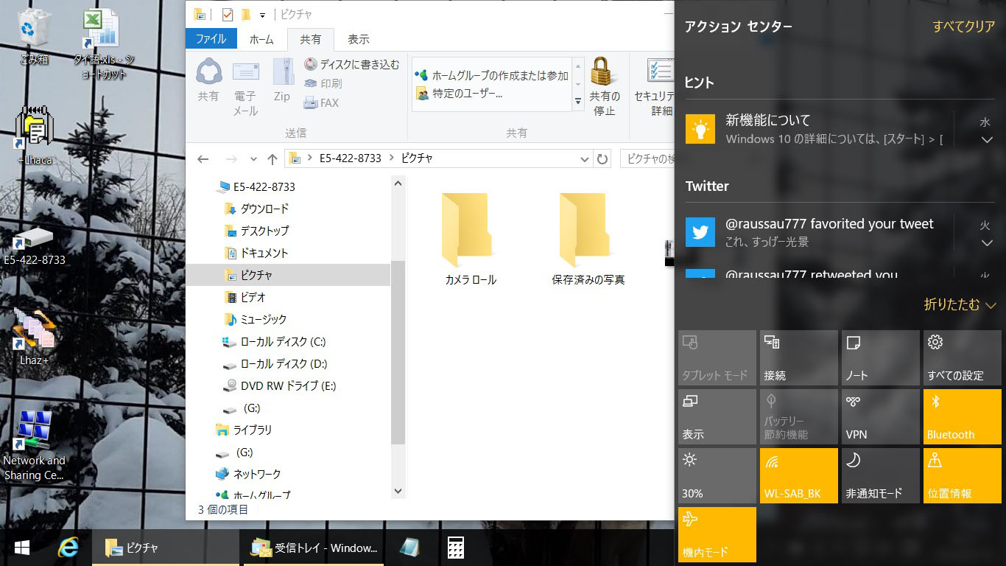Collapse quick actions with 折りたたむ

[960, 304]
